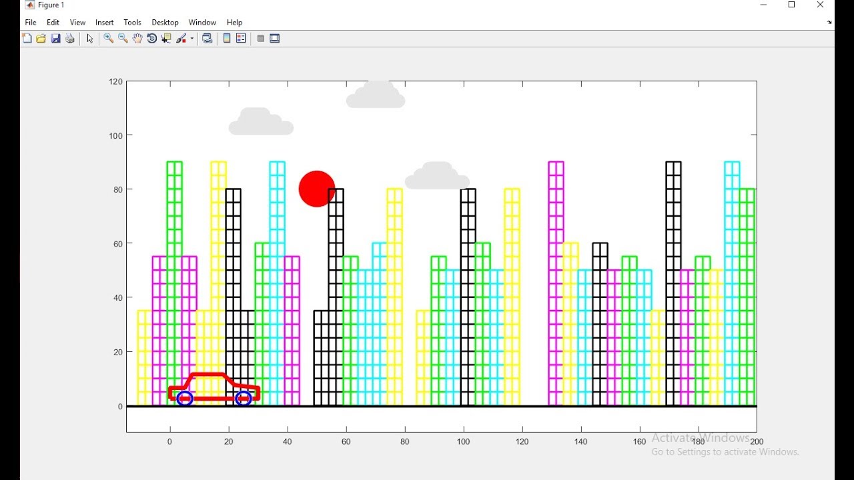The width and height of the screenshot is (854, 480).
Task: Click the New Figure toolbar icon
Action: click(27, 38)
